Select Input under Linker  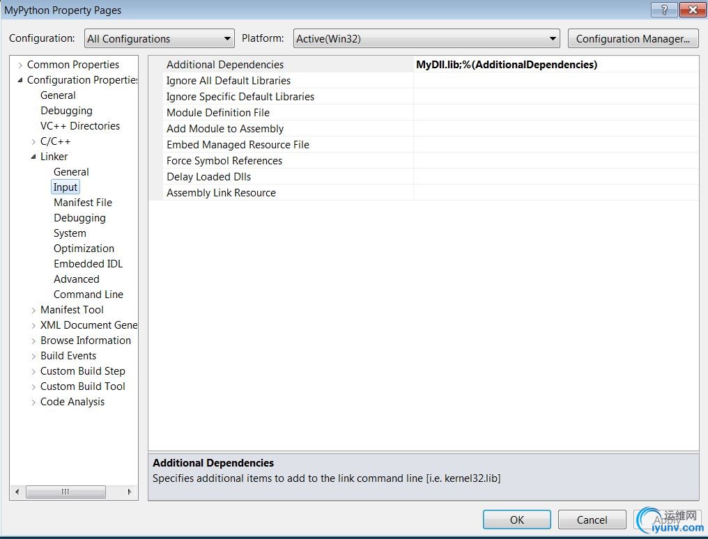click(66, 187)
